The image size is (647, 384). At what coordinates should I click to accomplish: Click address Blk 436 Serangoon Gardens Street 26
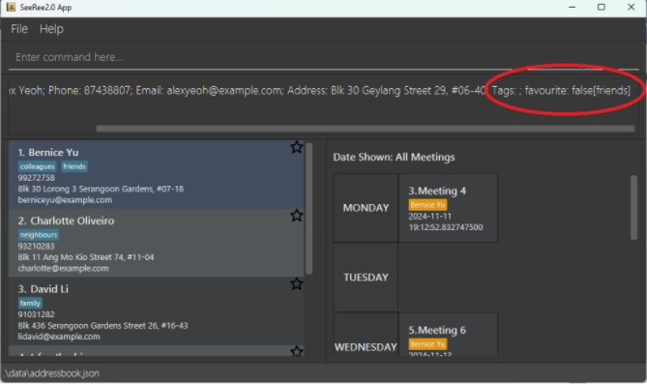tap(103, 326)
